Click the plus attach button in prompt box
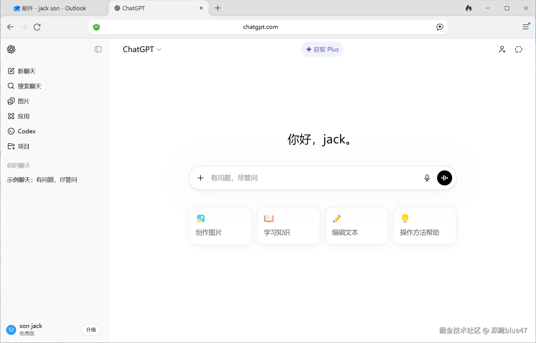Viewport: 536px width, 343px height. 201,178
